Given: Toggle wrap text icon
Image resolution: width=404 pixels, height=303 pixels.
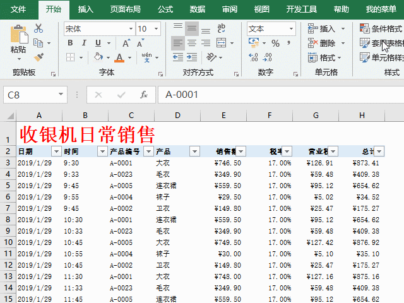Looking at the screenshot, I should (x=222, y=28).
